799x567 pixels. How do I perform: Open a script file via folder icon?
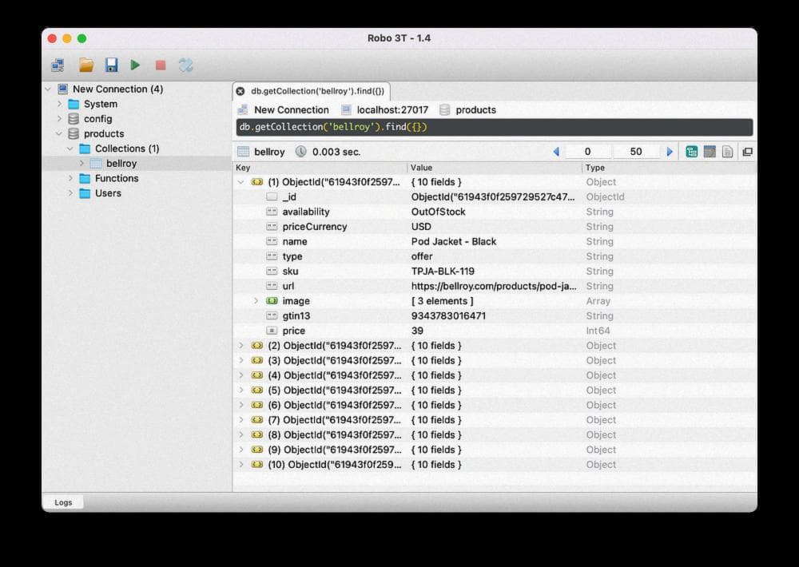coord(86,65)
